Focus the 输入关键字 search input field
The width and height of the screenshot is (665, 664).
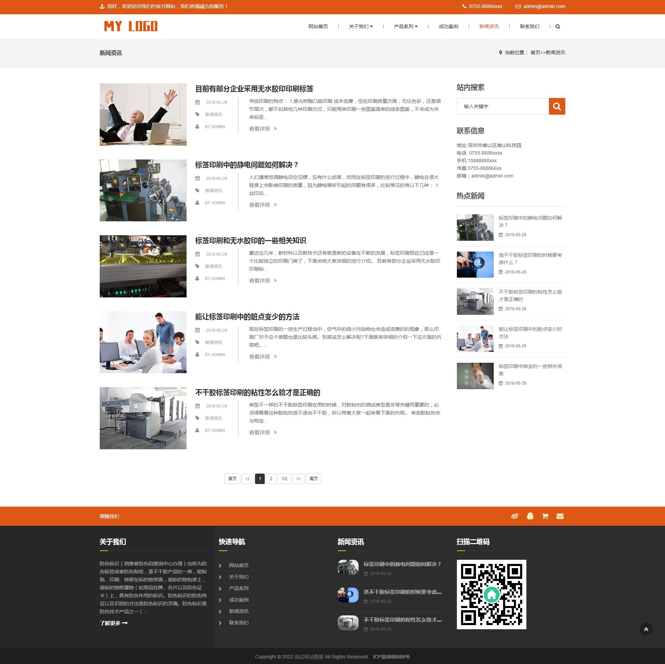pos(502,106)
